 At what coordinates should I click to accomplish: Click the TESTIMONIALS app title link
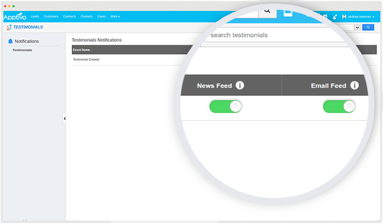click(x=28, y=27)
